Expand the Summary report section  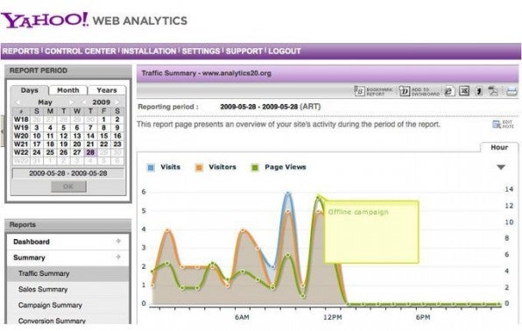[x=68, y=257]
